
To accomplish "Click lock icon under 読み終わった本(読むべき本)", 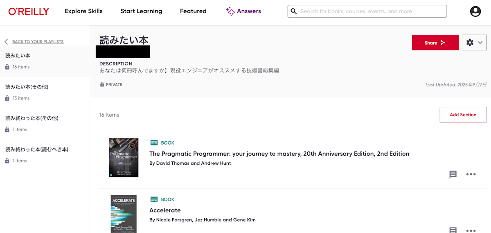I will coord(7,161).
